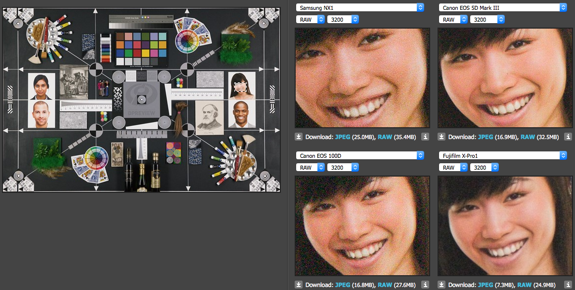The image size is (575, 290).
Task: Open the Canon EOS 100D camera dropdown
Action: click(360, 156)
